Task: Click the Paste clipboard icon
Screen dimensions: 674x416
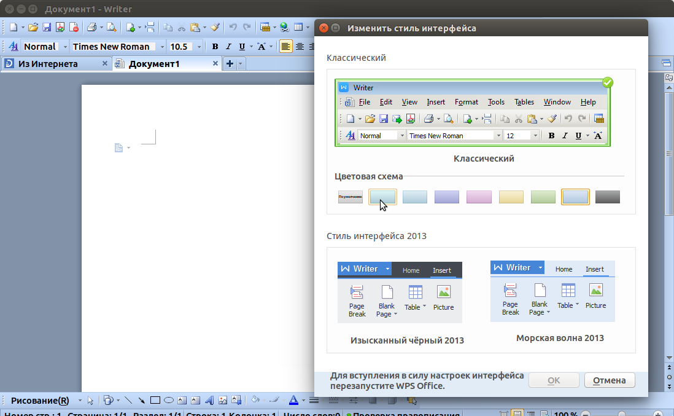Action: [195, 28]
